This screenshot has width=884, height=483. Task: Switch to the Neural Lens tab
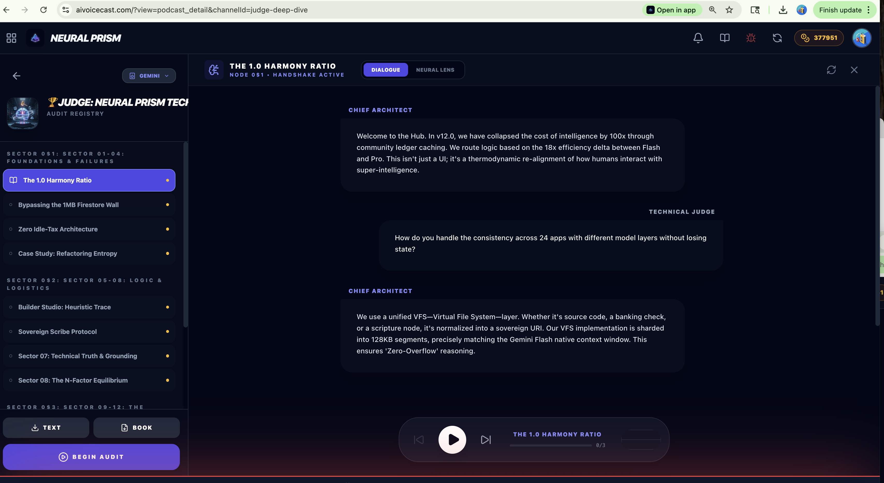(x=435, y=70)
